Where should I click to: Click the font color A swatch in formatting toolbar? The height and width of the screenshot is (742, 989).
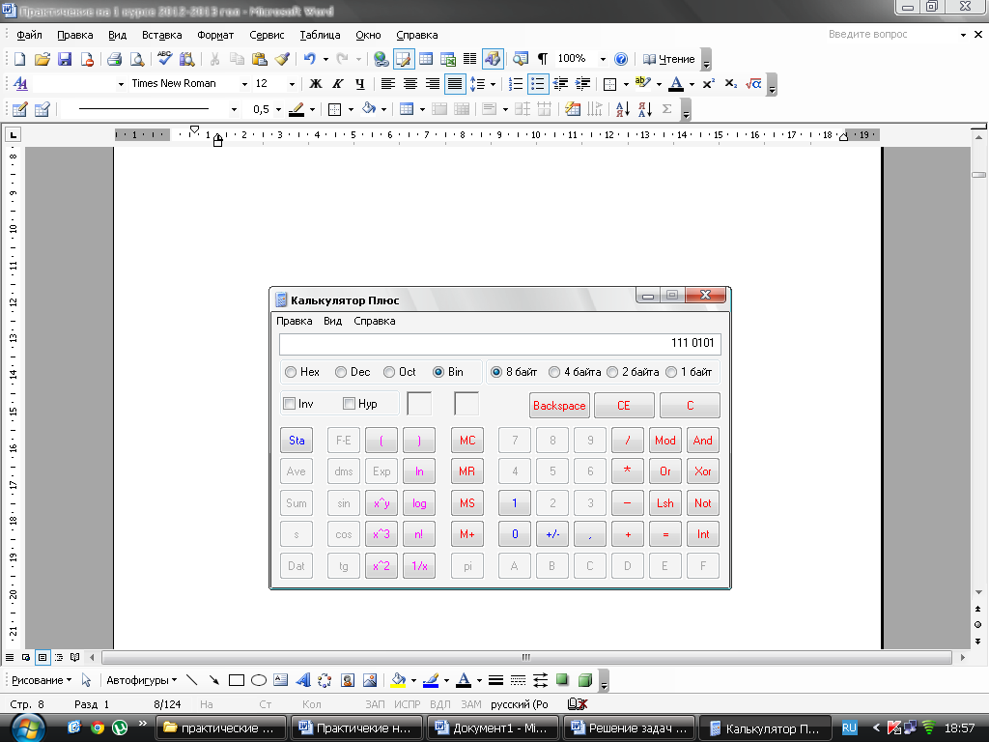[676, 84]
